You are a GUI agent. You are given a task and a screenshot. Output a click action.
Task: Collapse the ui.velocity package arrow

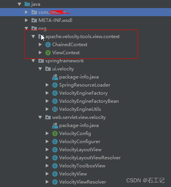pos(40,69)
